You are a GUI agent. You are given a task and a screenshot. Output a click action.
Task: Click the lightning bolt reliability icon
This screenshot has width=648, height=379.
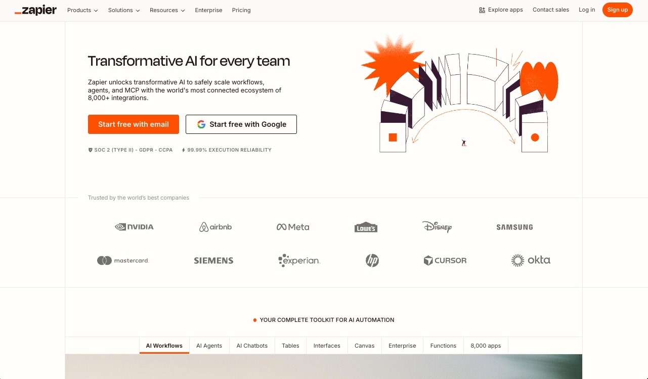point(184,150)
